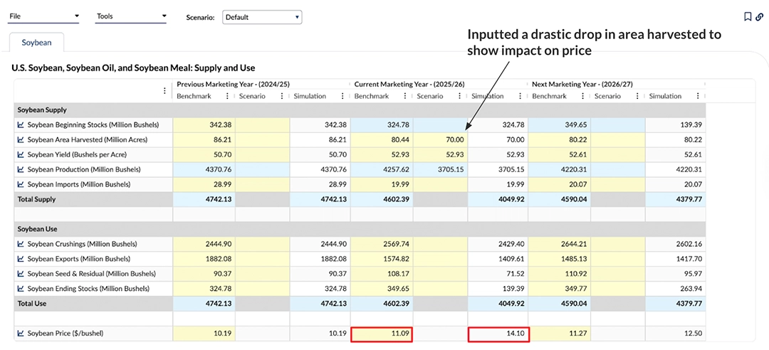769x350 pixels.
Task: Click chart icon beside Soybean Yield row
Action: click(x=21, y=154)
